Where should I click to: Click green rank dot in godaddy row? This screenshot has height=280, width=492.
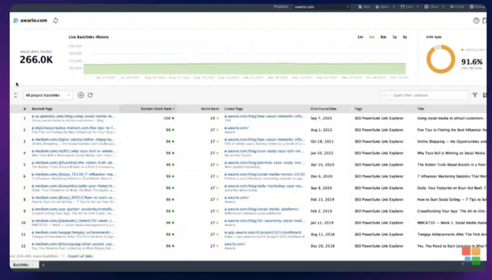(173, 119)
